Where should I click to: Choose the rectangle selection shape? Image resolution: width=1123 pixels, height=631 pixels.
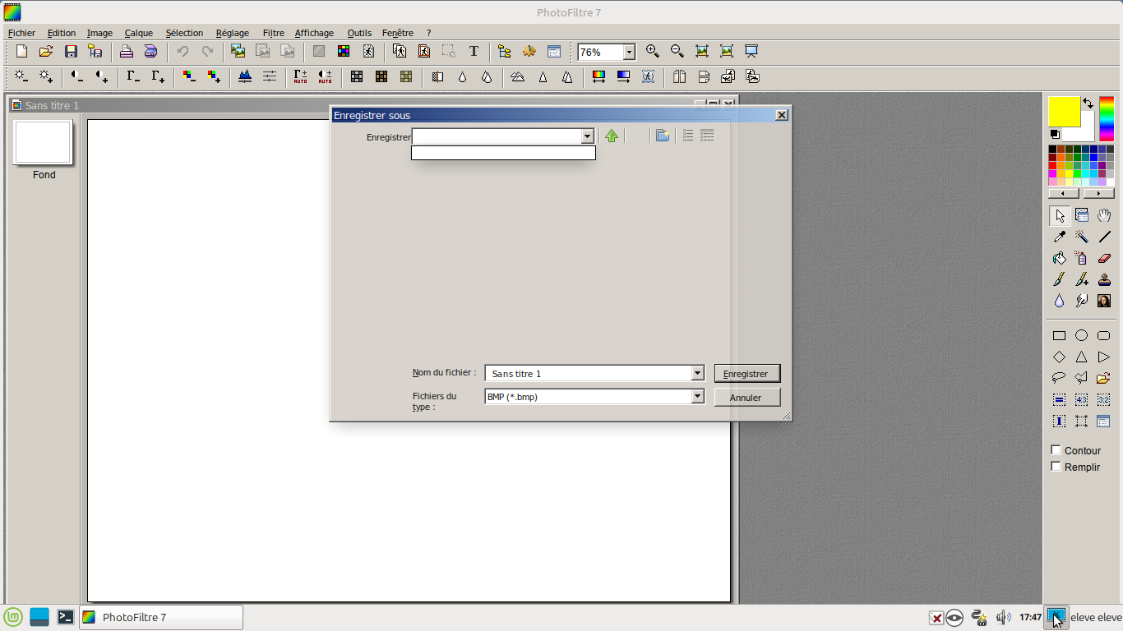point(1060,335)
